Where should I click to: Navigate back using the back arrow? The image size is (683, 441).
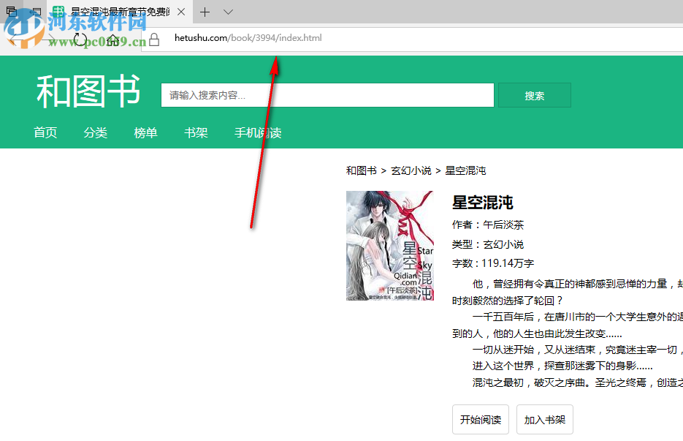[x=17, y=39]
